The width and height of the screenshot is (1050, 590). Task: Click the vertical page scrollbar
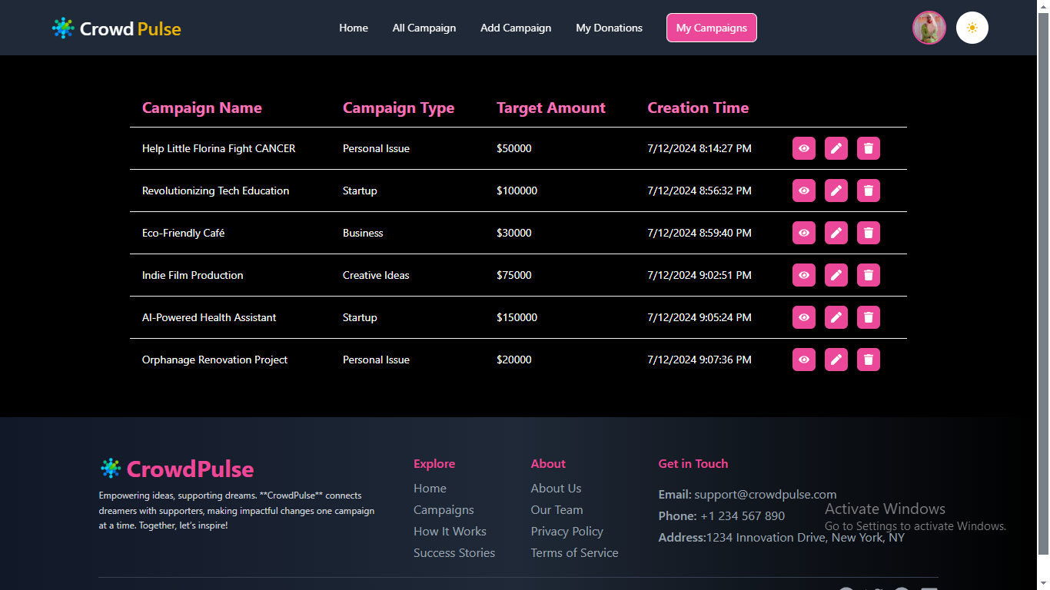[x=1043, y=277]
